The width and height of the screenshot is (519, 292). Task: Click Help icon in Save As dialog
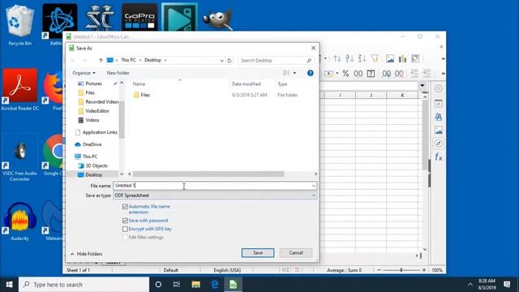pos(310,73)
